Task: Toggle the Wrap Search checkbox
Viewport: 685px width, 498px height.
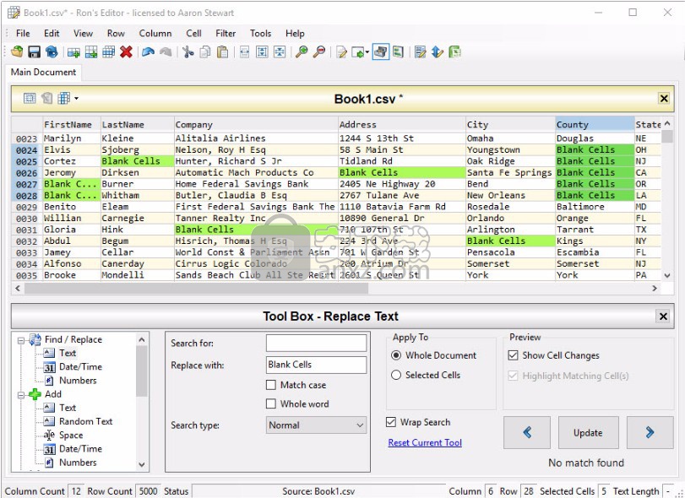Action: (391, 422)
